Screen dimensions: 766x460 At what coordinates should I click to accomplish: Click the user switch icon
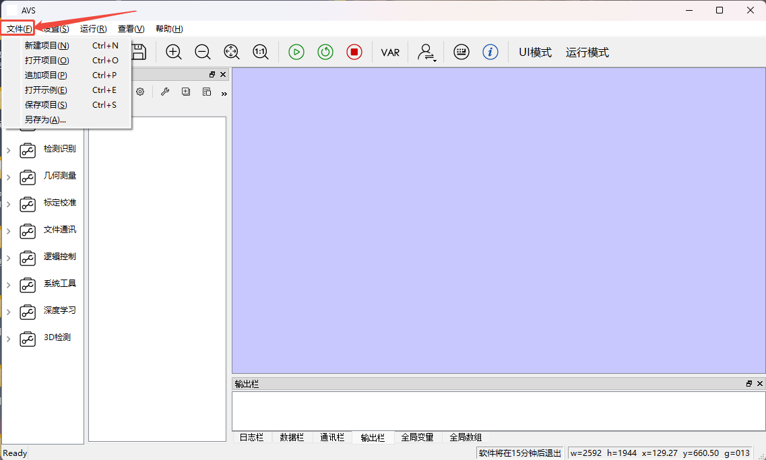(x=426, y=53)
